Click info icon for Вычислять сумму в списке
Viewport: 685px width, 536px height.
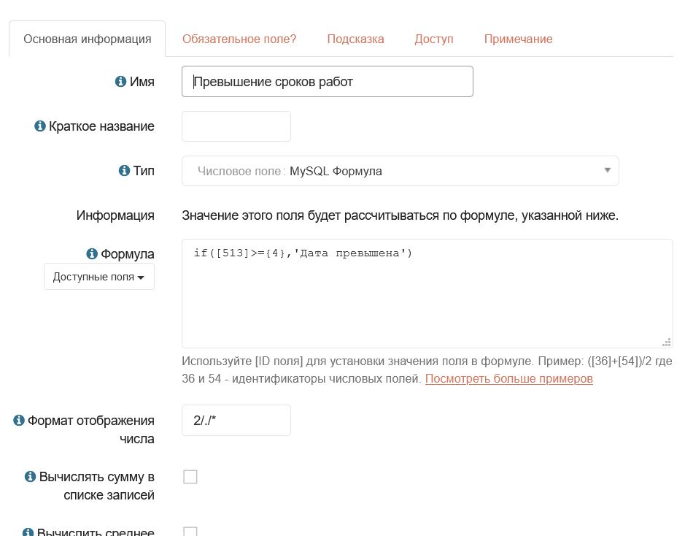[x=30, y=476]
